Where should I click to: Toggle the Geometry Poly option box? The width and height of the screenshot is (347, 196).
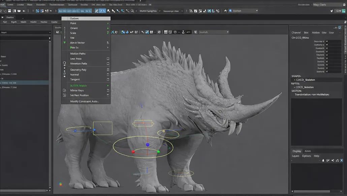[x=108, y=70]
